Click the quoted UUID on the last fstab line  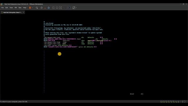pyautogui.click(x=63, y=47)
